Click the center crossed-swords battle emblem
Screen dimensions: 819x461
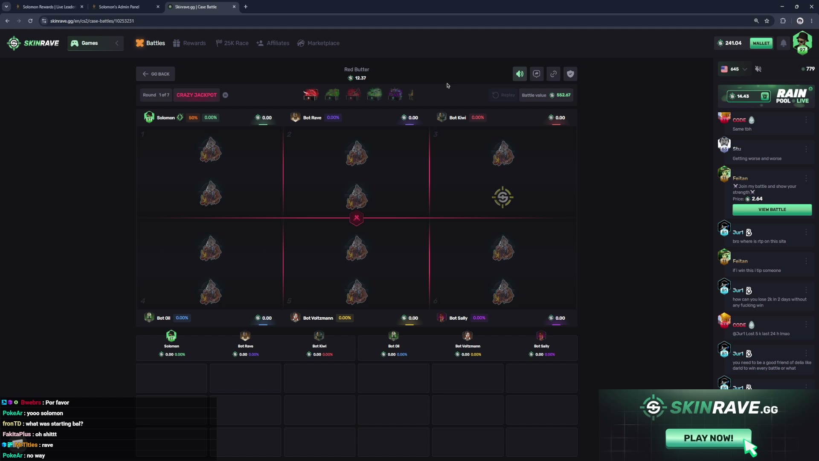(x=357, y=218)
